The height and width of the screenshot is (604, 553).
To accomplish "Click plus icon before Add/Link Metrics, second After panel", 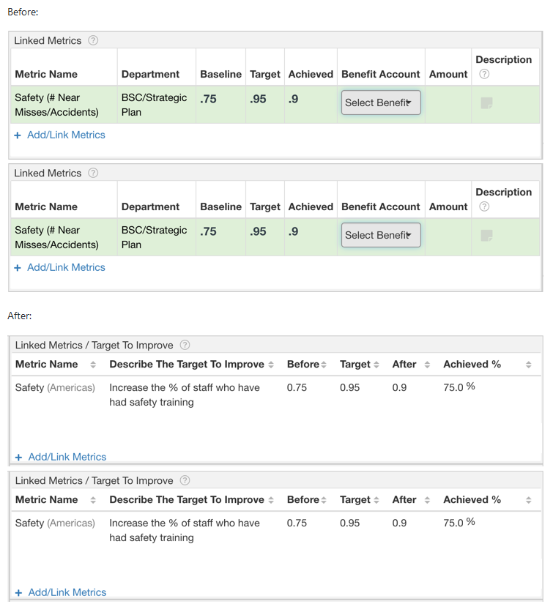I will 18,593.
